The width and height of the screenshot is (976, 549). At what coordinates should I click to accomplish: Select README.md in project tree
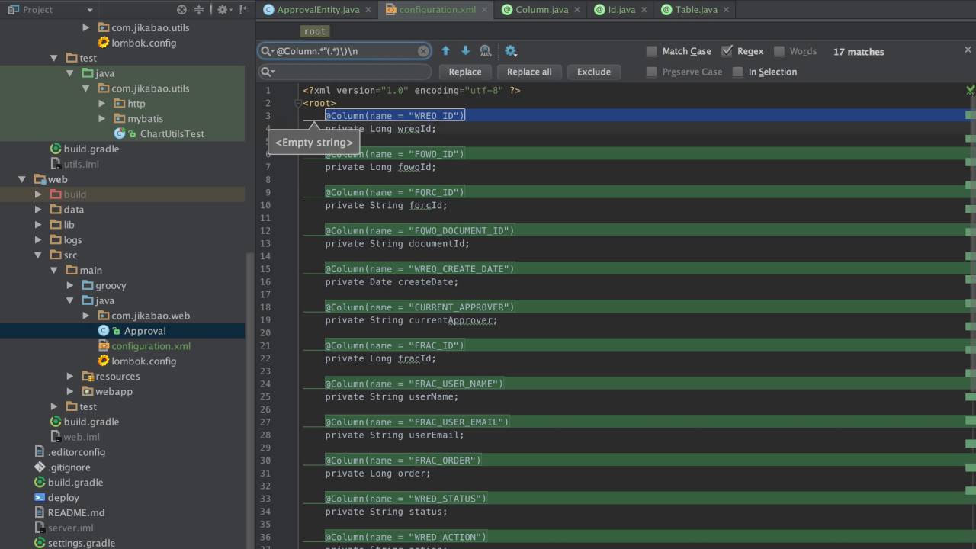75,512
